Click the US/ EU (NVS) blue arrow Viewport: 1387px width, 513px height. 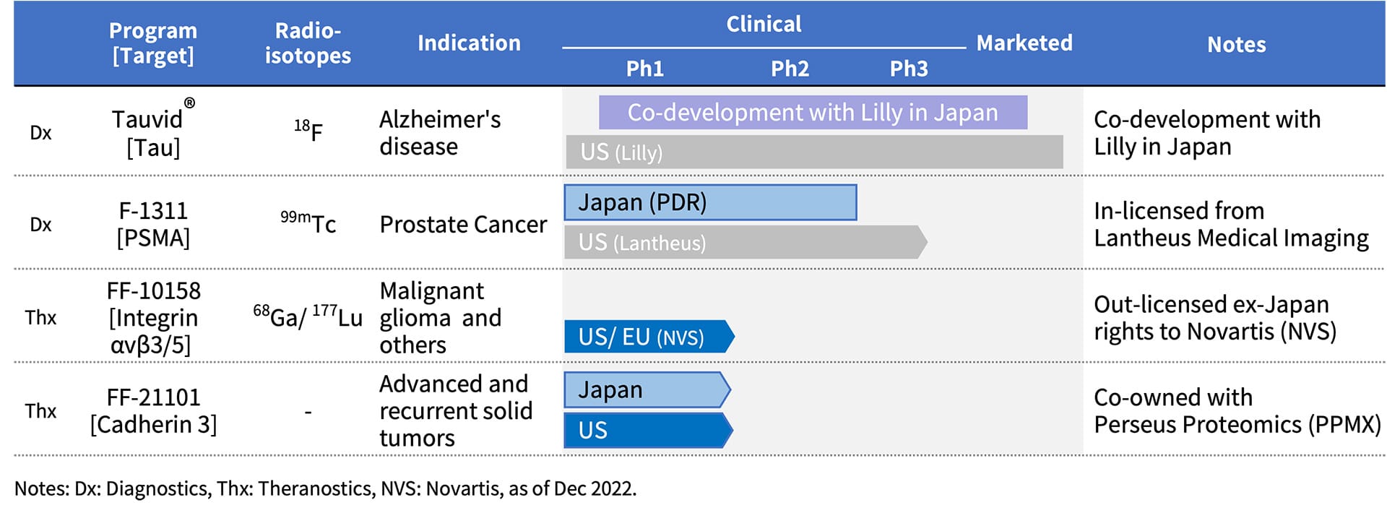(649, 337)
